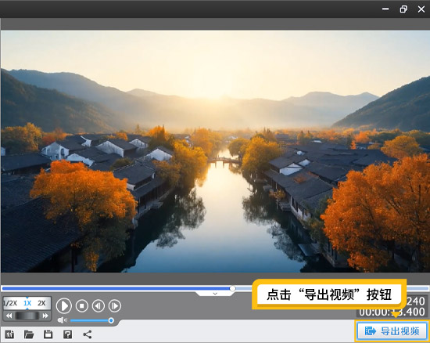Step back one frame
The width and height of the screenshot is (430, 343).
pyautogui.click(x=99, y=305)
